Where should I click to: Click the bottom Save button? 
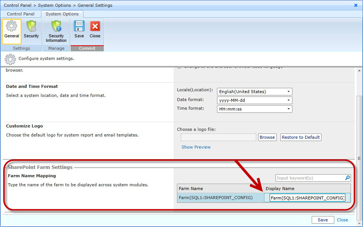[323, 220]
